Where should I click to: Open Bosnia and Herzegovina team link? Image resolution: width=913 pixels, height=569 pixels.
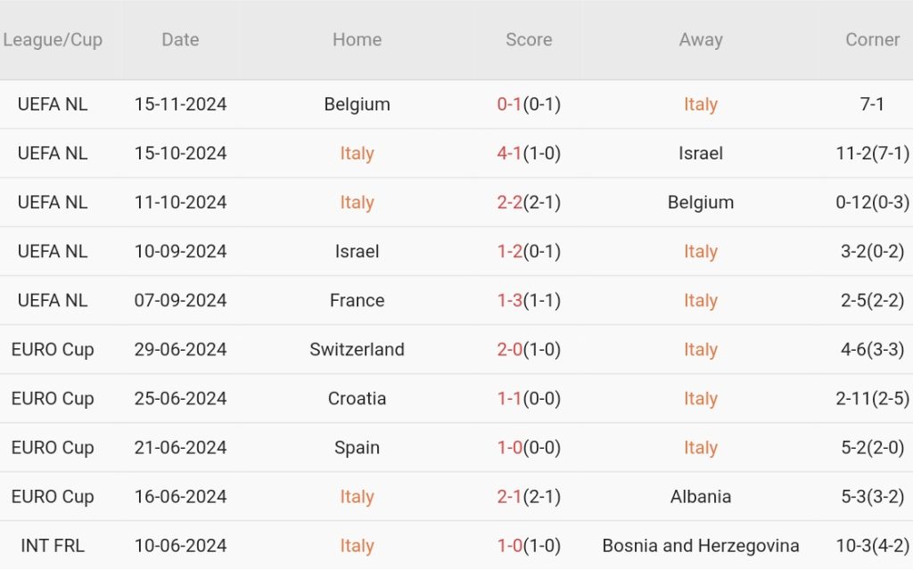click(700, 546)
